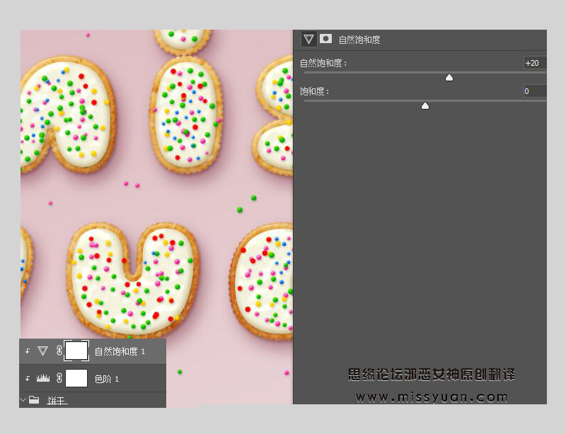Click the +20 vibrance value field

(x=533, y=63)
